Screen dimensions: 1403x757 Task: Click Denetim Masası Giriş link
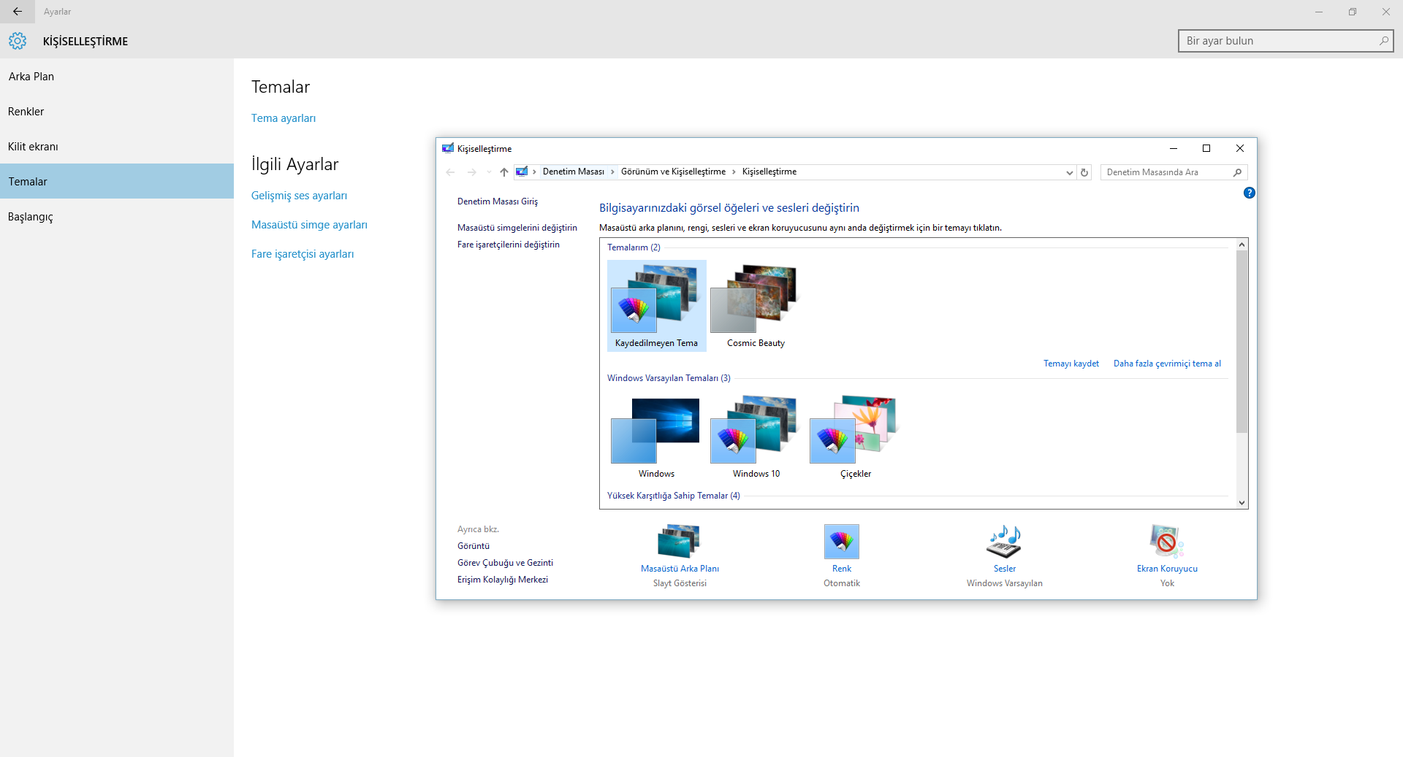498,201
